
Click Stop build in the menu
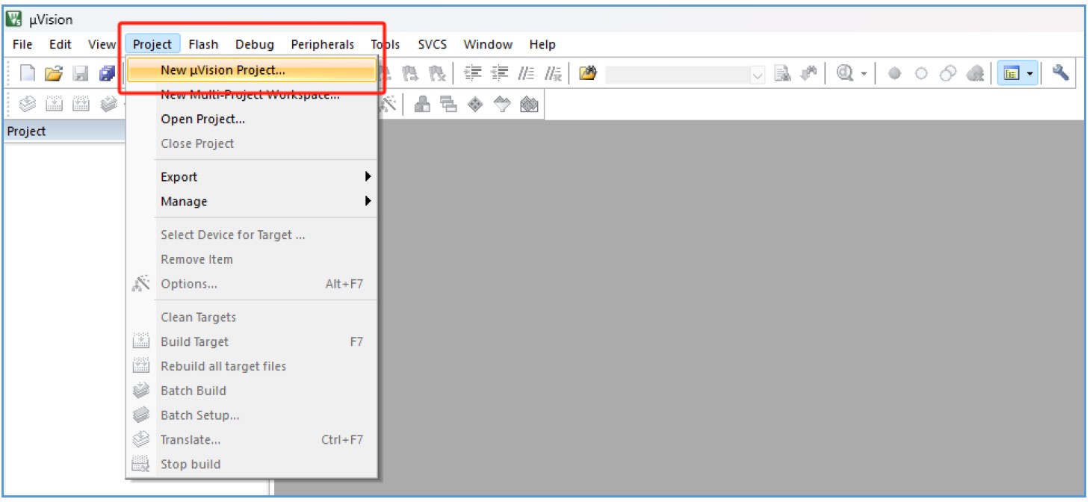(x=251, y=464)
